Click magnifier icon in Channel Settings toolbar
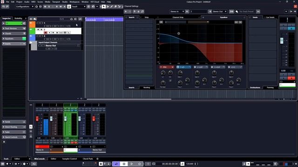This screenshot has height=167, width=298. tap(142, 12)
